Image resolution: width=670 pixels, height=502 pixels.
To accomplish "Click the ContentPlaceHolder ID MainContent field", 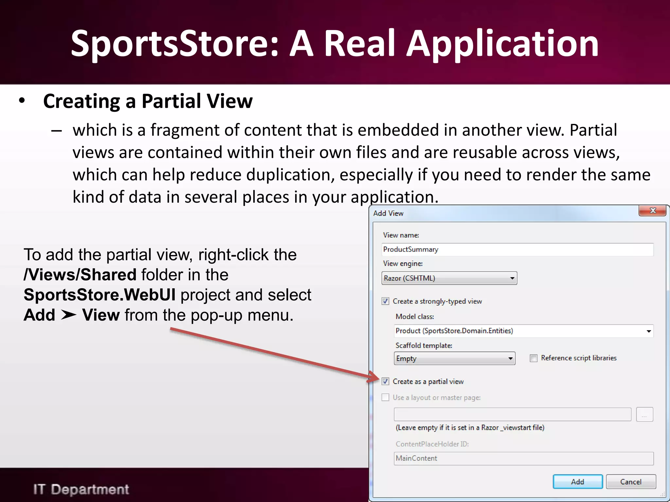I will click(x=523, y=459).
